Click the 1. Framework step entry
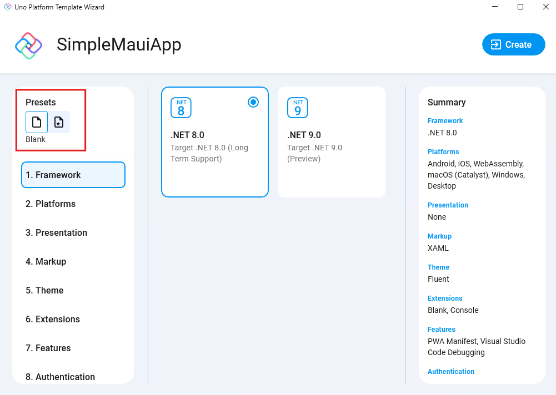Screen dimensions: 556x395 click(52, 175)
